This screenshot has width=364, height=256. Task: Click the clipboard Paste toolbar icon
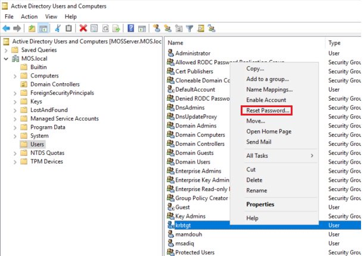pos(69,29)
